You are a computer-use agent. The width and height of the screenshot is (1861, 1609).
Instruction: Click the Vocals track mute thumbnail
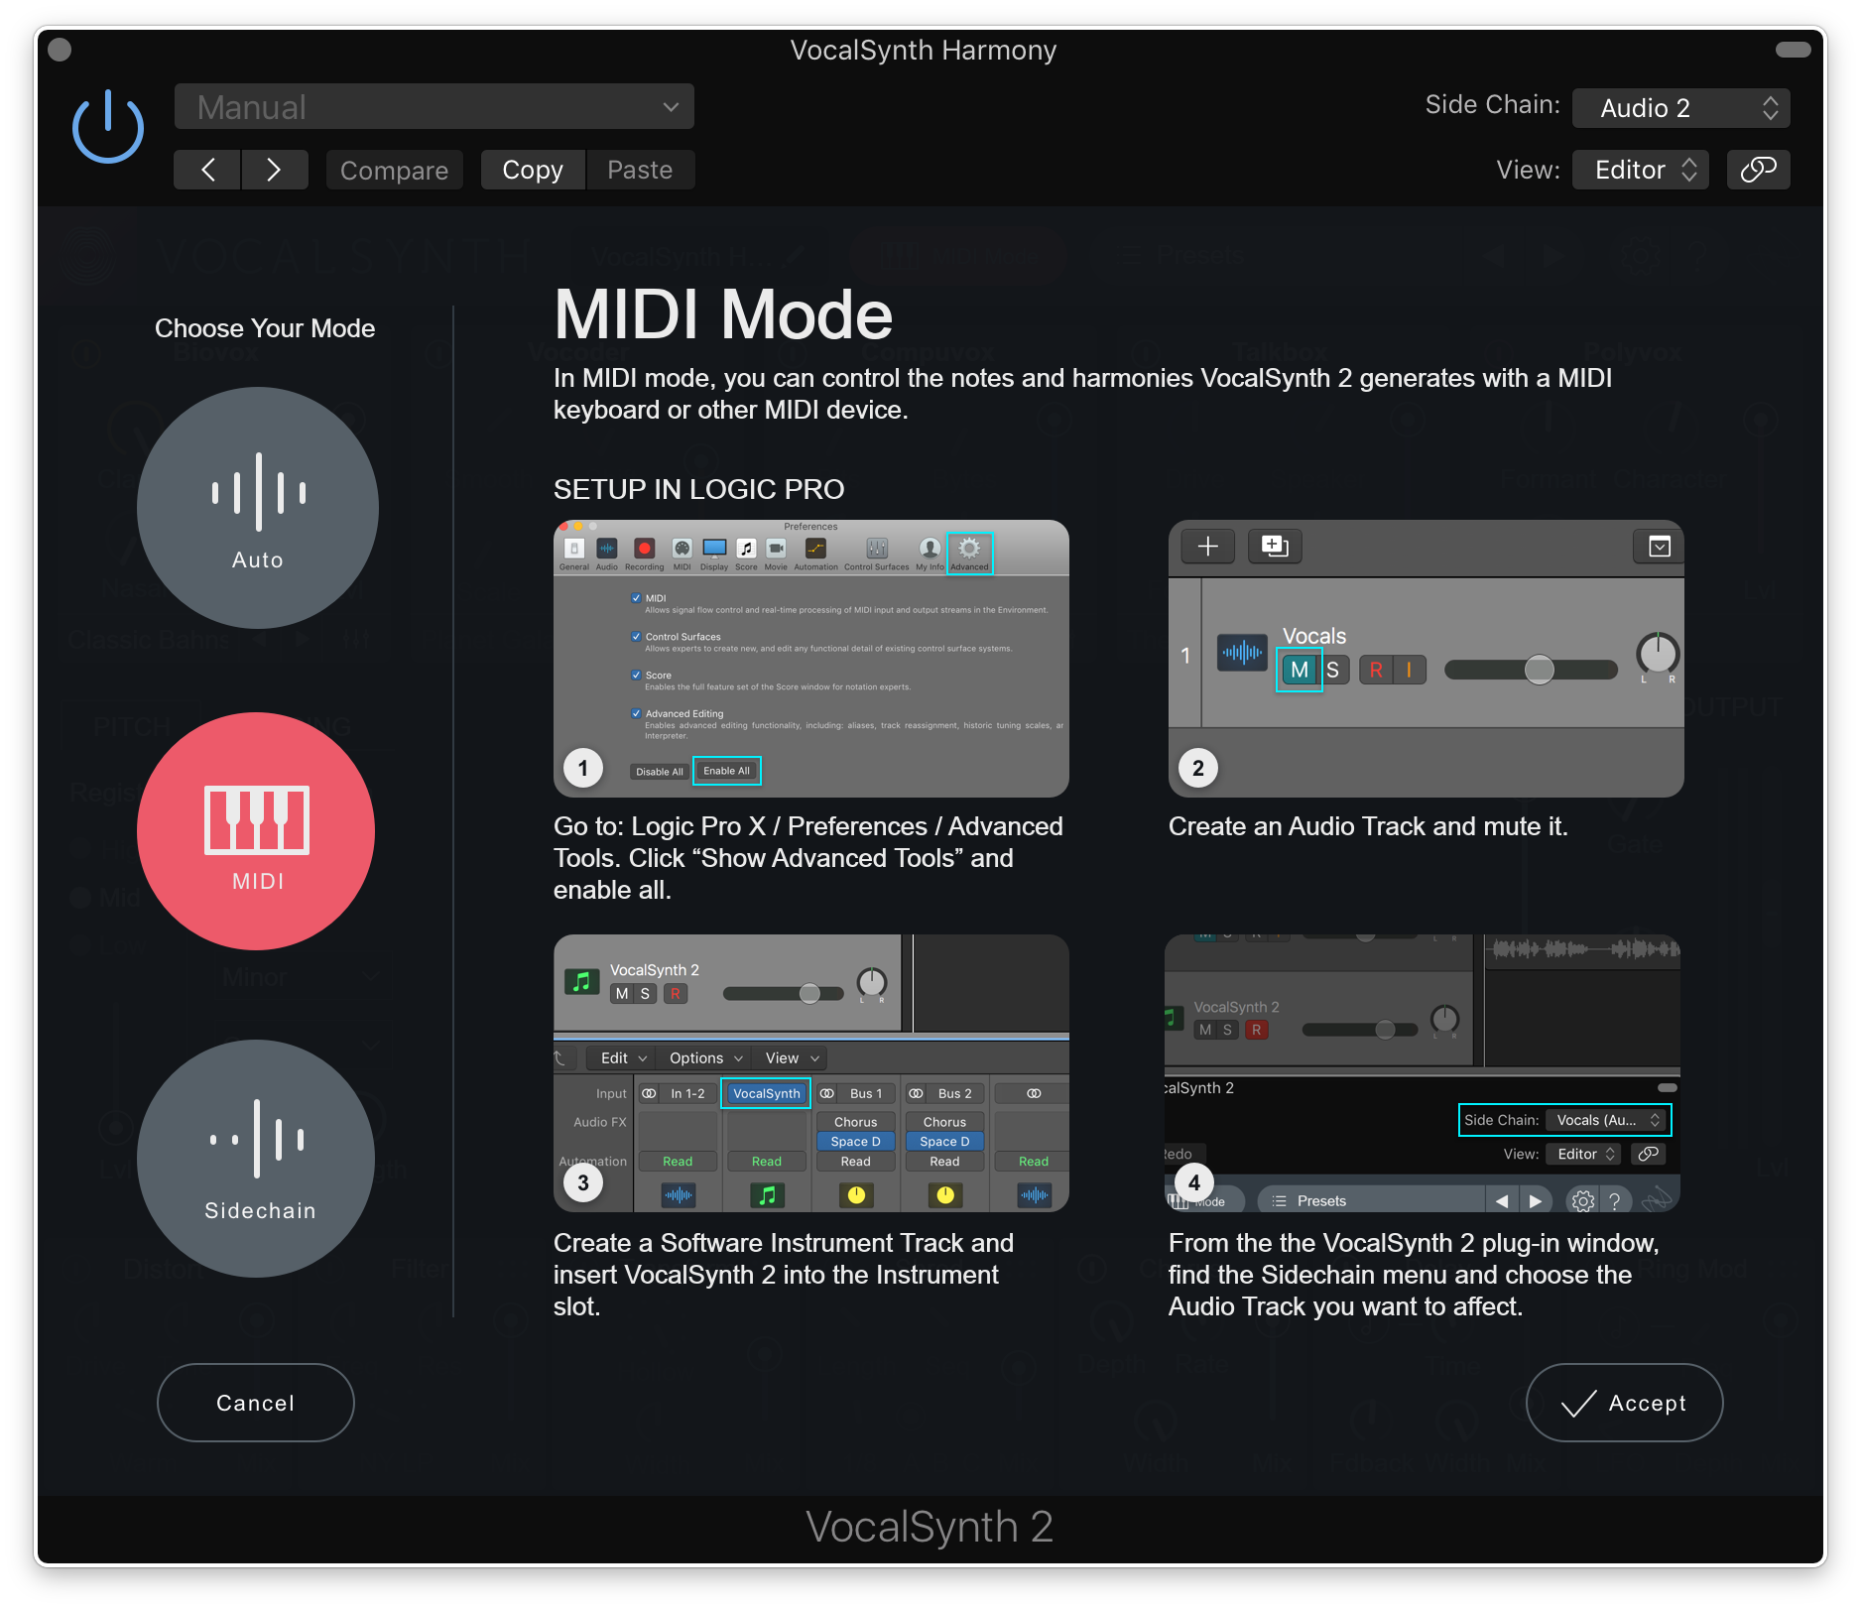[x=1427, y=659]
